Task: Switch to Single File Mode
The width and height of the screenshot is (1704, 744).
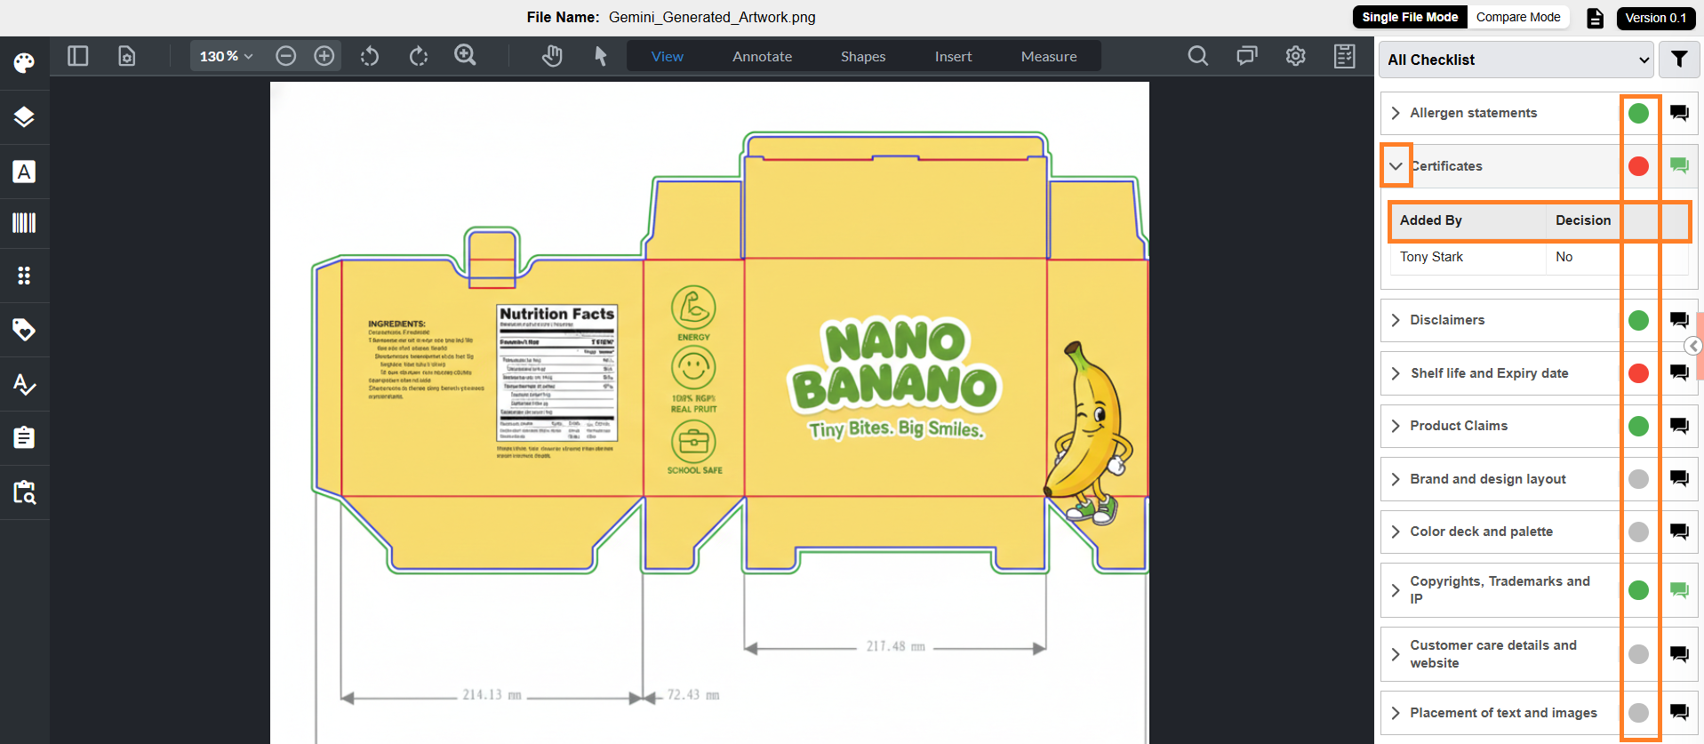Action: tap(1410, 17)
